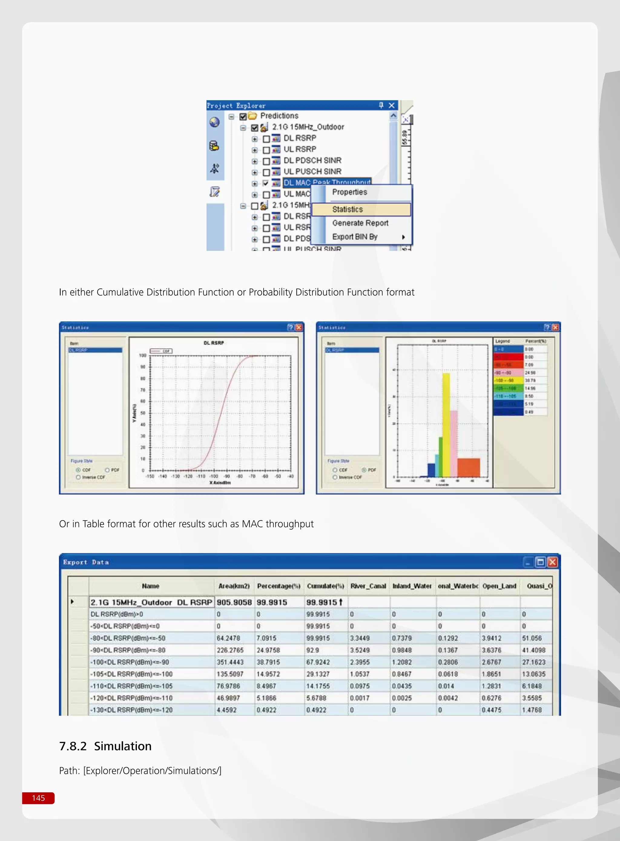Screen dimensions: 620x841
Task: Check the unchecked 2.1G 15MHz group checkbox
Action: pyautogui.click(x=255, y=205)
